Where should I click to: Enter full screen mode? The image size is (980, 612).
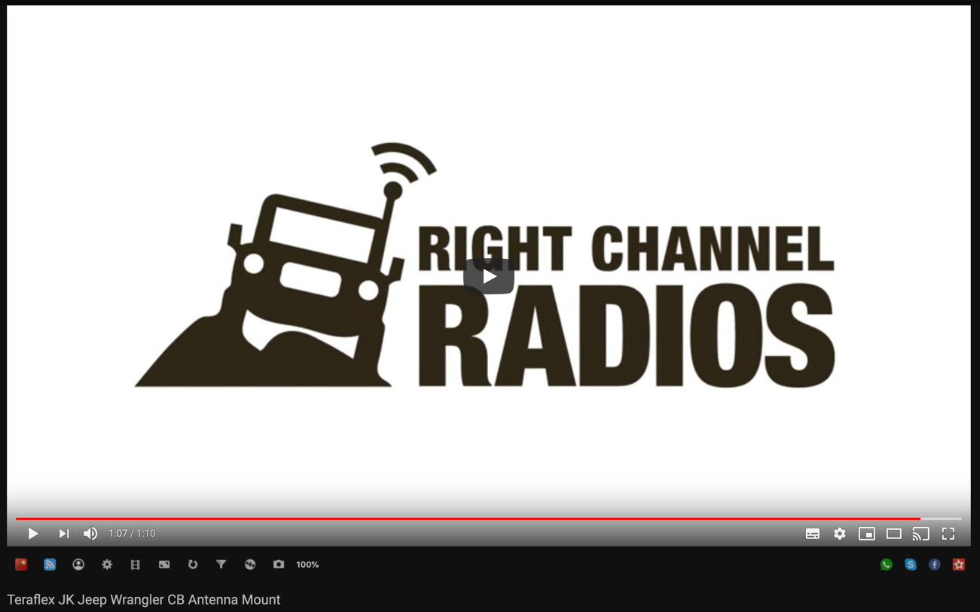948,534
